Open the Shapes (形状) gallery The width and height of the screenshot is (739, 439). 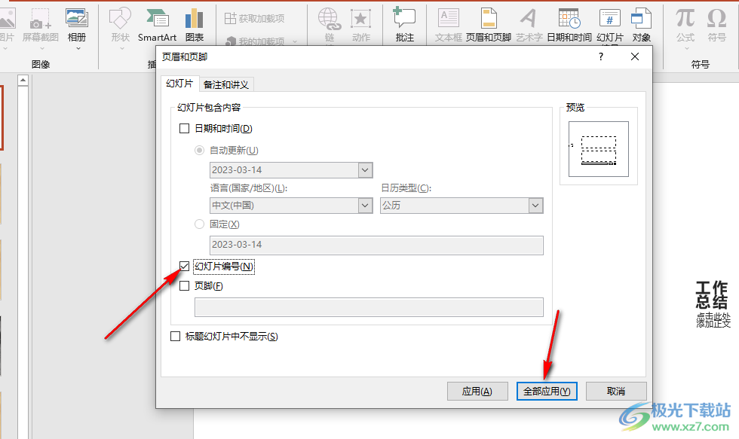pos(120,24)
